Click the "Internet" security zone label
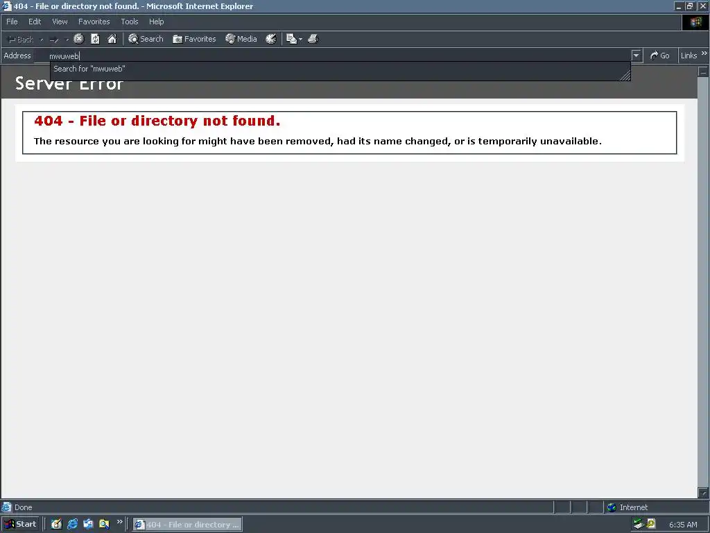Image resolution: width=710 pixels, height=533 pixels. pos(634,507)
